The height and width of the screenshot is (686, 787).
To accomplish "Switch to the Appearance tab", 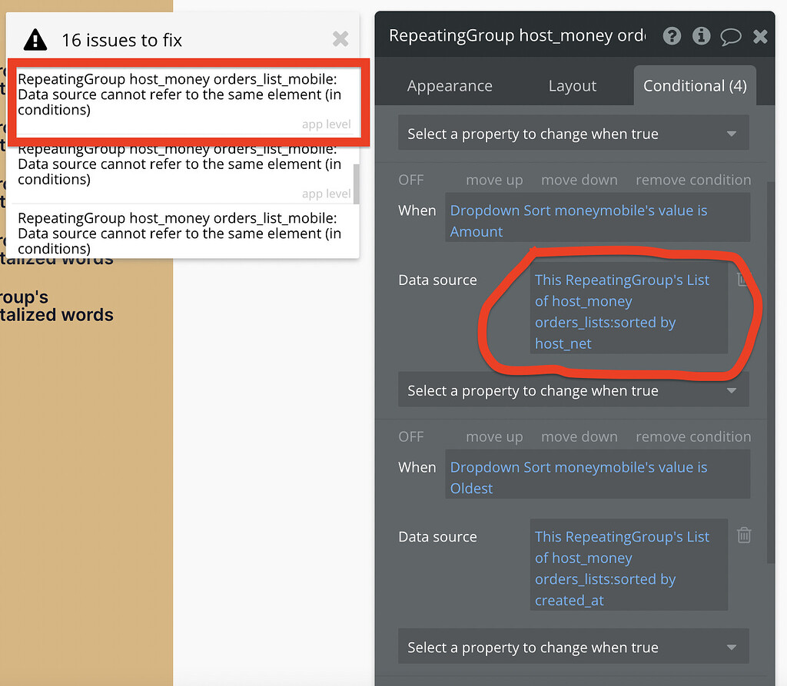I will click(x=450, y=85).
